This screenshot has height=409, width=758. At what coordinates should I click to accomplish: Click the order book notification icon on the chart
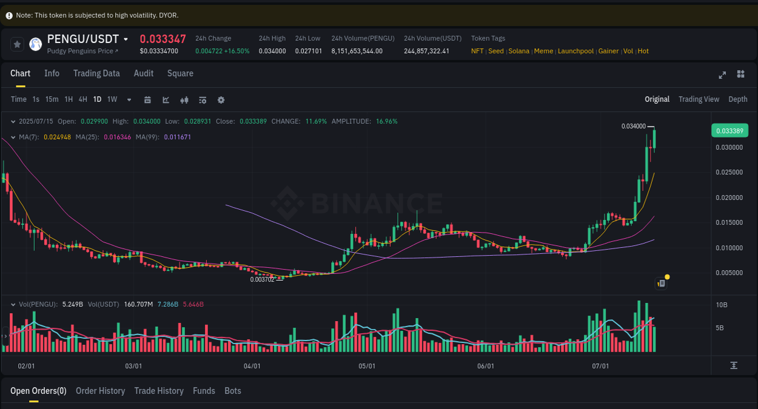[660, 283]
